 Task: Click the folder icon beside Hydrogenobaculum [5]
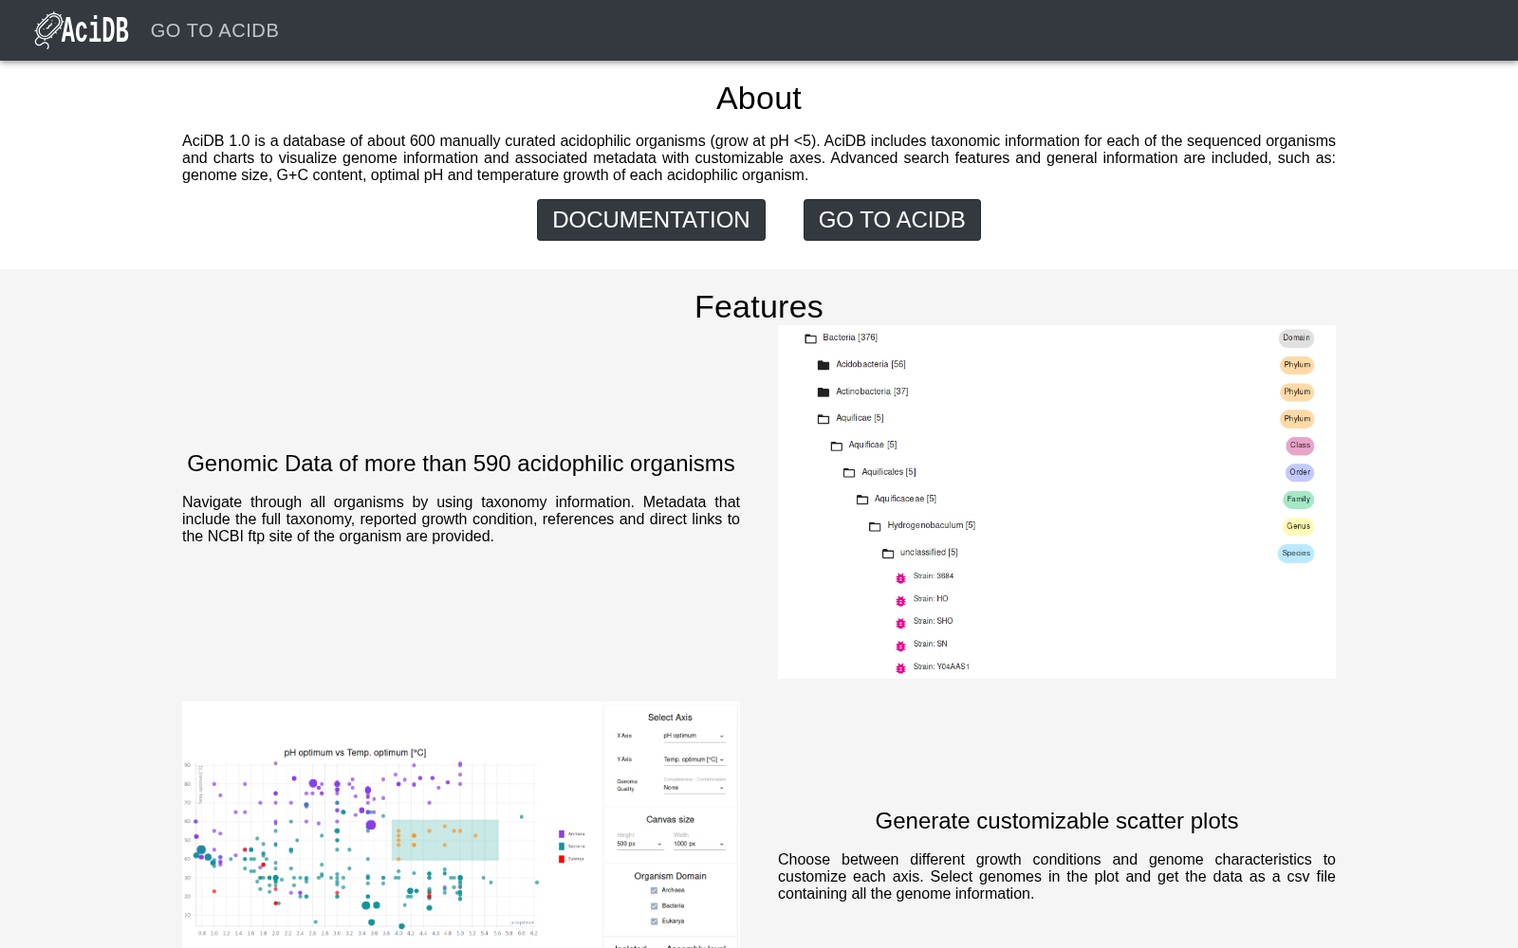pyautogui.click(x=875, y=526)
